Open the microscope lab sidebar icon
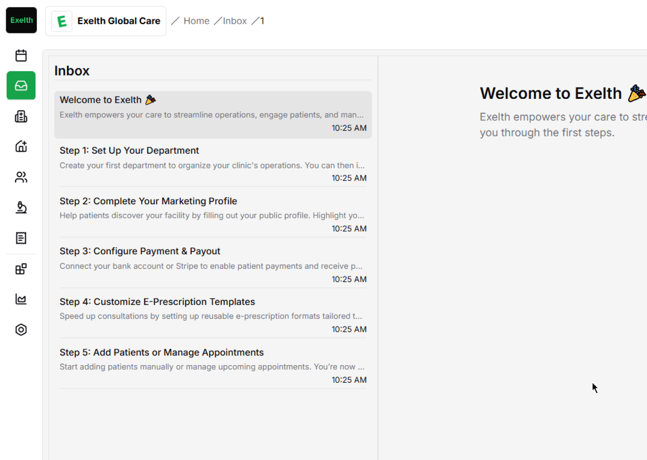This screenshot has height=460, width=647. pos(21,207)
